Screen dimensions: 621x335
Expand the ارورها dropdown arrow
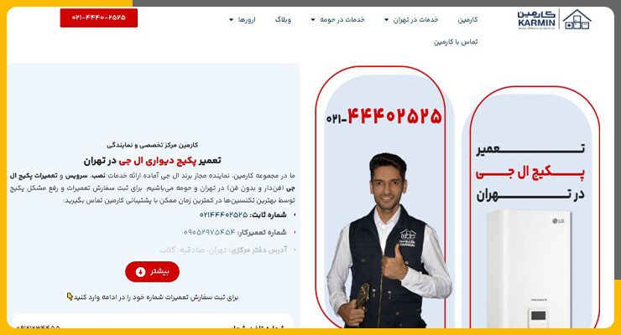(232, 20)
